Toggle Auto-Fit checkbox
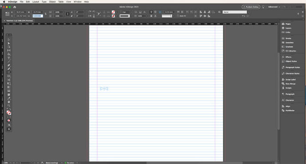306x164 pixels. coord(178,16)
